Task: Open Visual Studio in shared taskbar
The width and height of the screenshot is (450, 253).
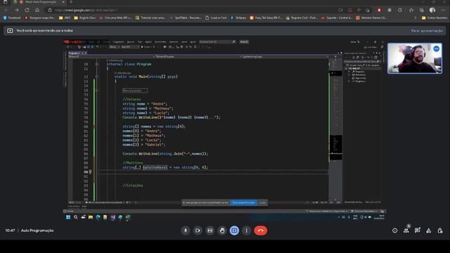Action: pyautogui.click(x=113, y=217)
